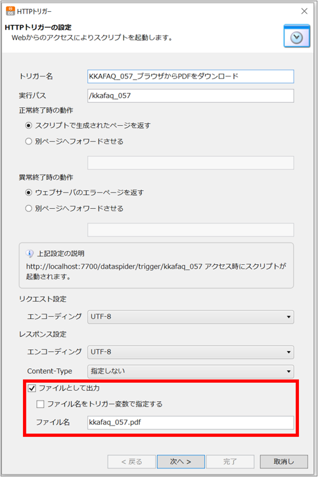Click the 次へ > button
This screenshot has width=318, height=477.
181,461
